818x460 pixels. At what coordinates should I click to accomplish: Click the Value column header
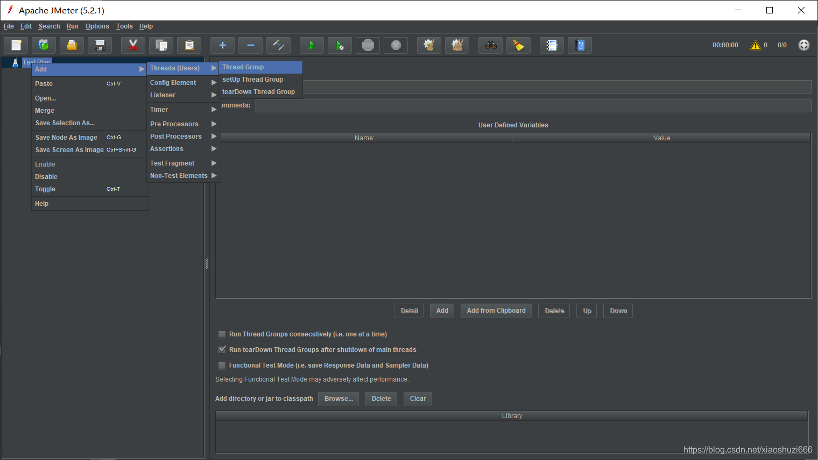(662, 138)
